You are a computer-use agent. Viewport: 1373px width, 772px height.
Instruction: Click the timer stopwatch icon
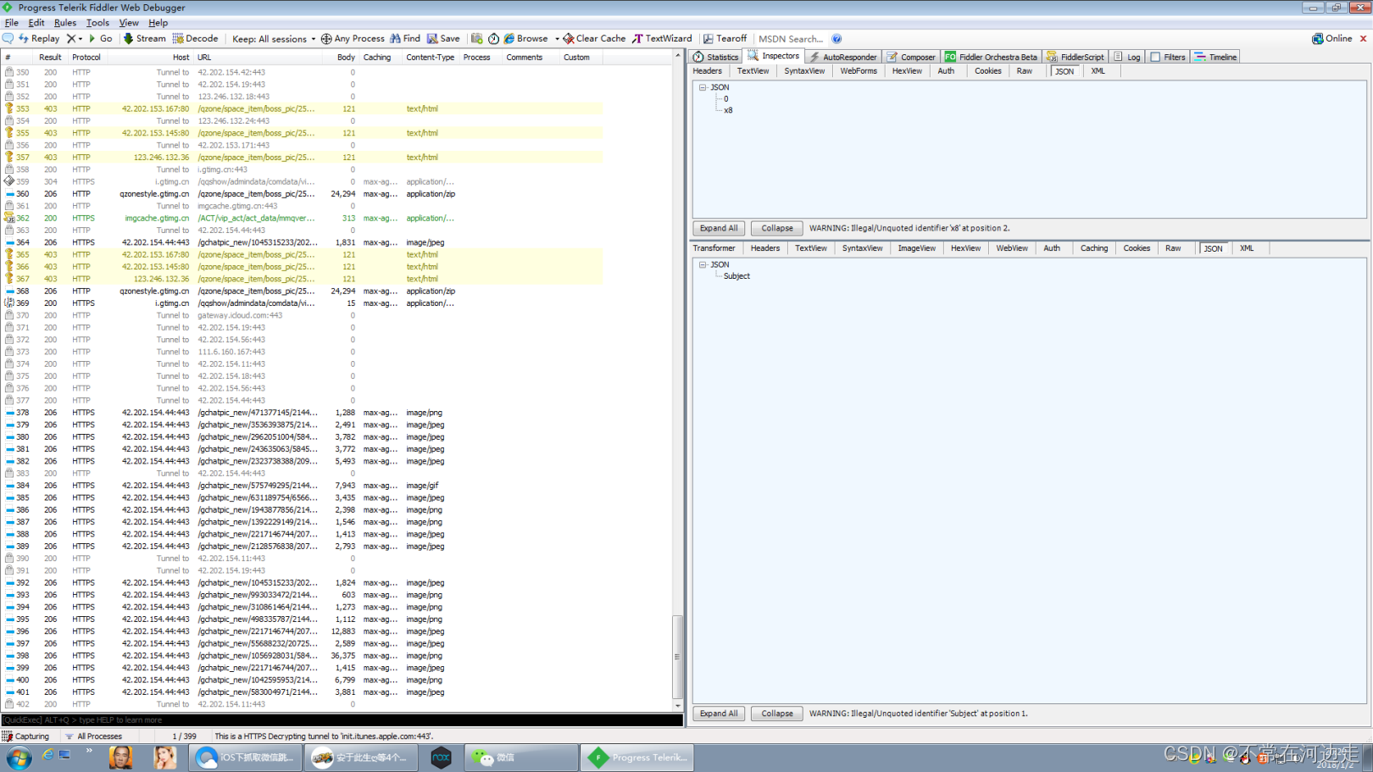(493, 39)
